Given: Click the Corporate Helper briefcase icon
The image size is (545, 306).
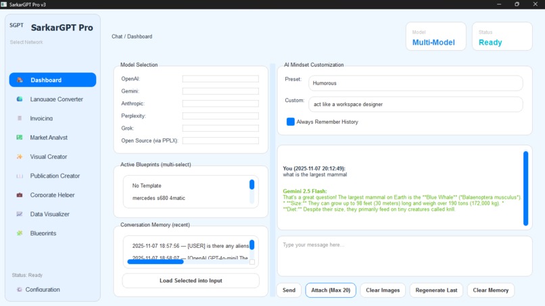Looking at the screenshot, I should coord(20,195).
